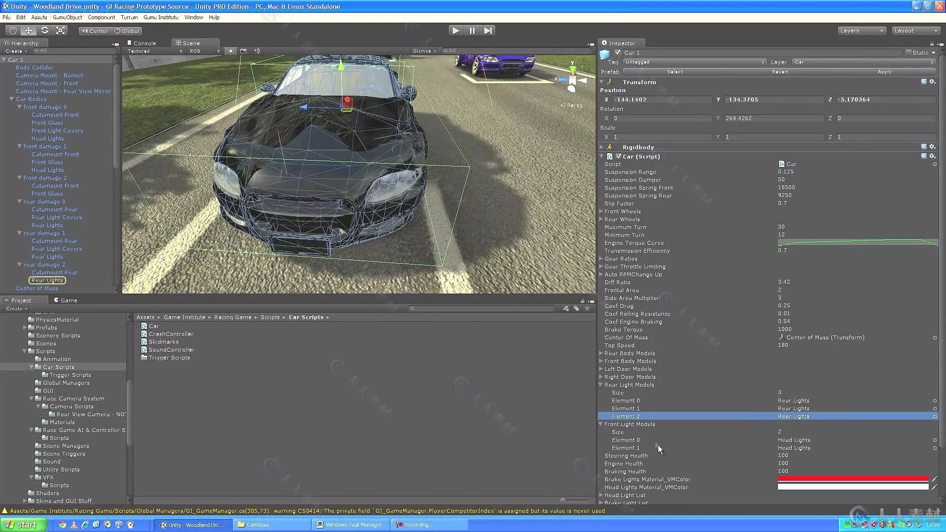This screenshot has width=946, height=532.
Task: Toggle Center pivot mode button
Action: (x=95, y=31)
